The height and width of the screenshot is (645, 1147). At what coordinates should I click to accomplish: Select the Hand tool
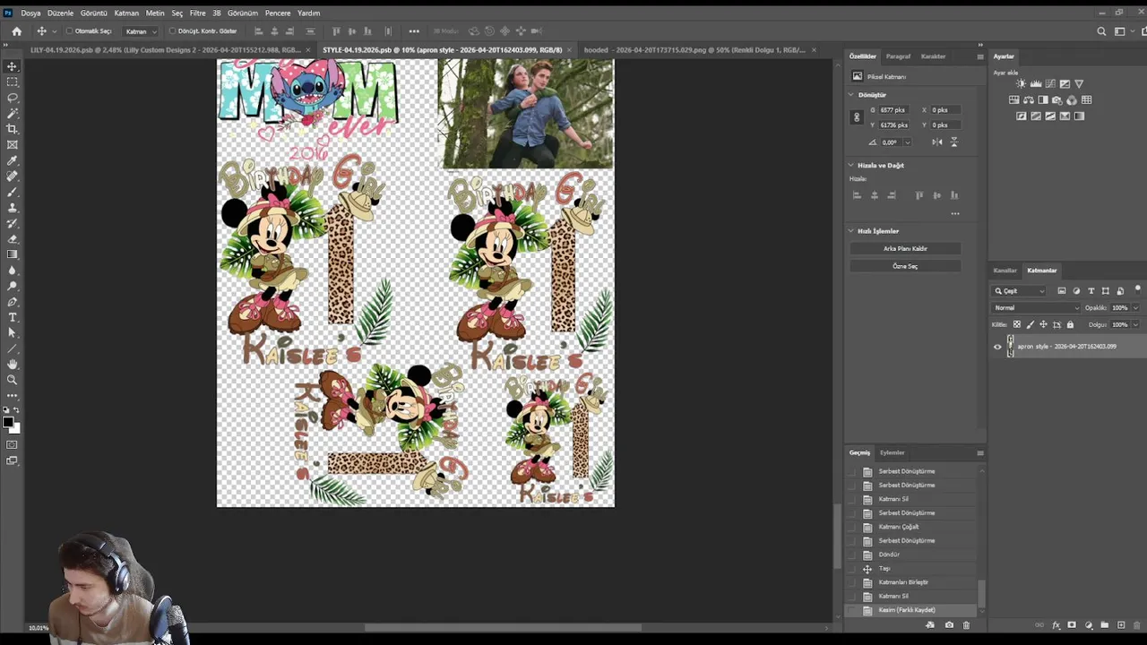coord(12,364)
